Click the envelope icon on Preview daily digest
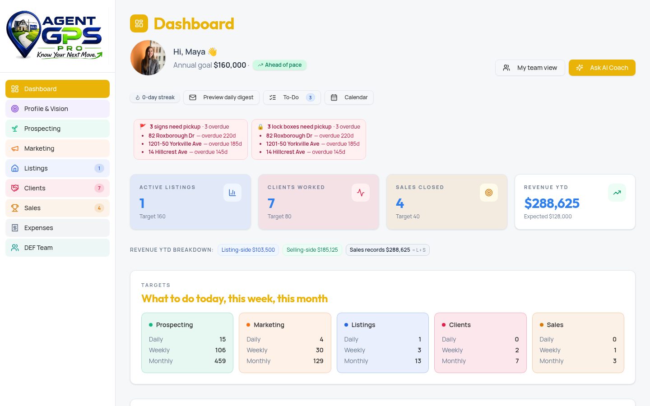This screenshot has height=406, width=650. [x=193, y=97]
